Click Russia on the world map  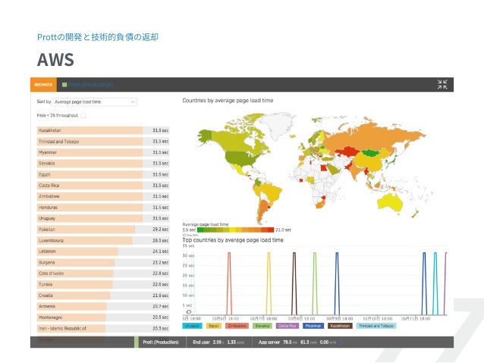click(x=370, y=137)
